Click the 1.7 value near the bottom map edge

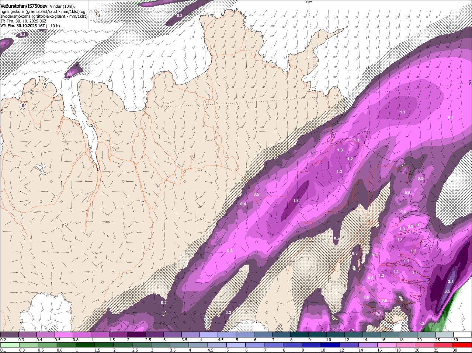351,331
